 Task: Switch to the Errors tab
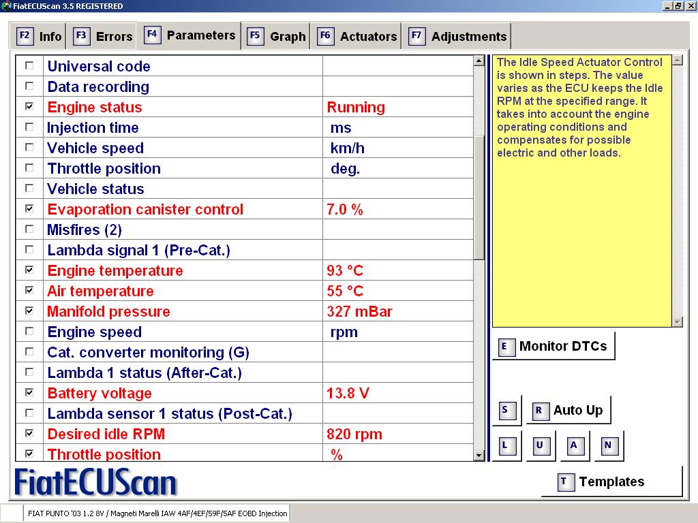tap(102, 36)
